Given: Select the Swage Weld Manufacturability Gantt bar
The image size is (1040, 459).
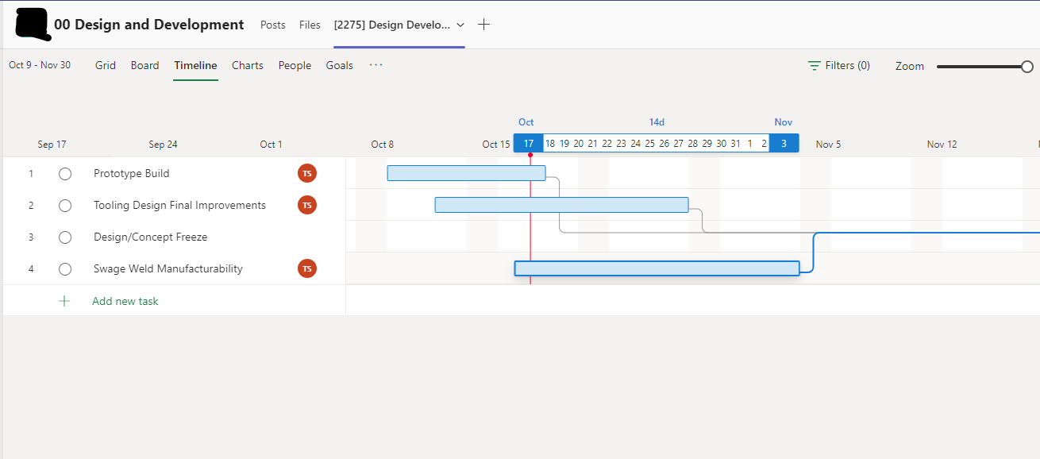Looking at the screenshot, I should pyautogui.click(x=657, y=268).
